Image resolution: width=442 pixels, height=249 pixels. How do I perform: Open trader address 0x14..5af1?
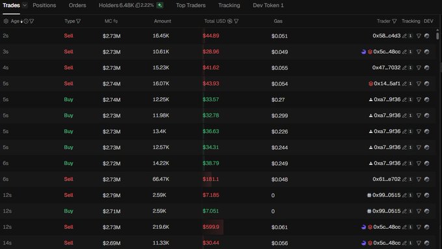click(387, 84)
